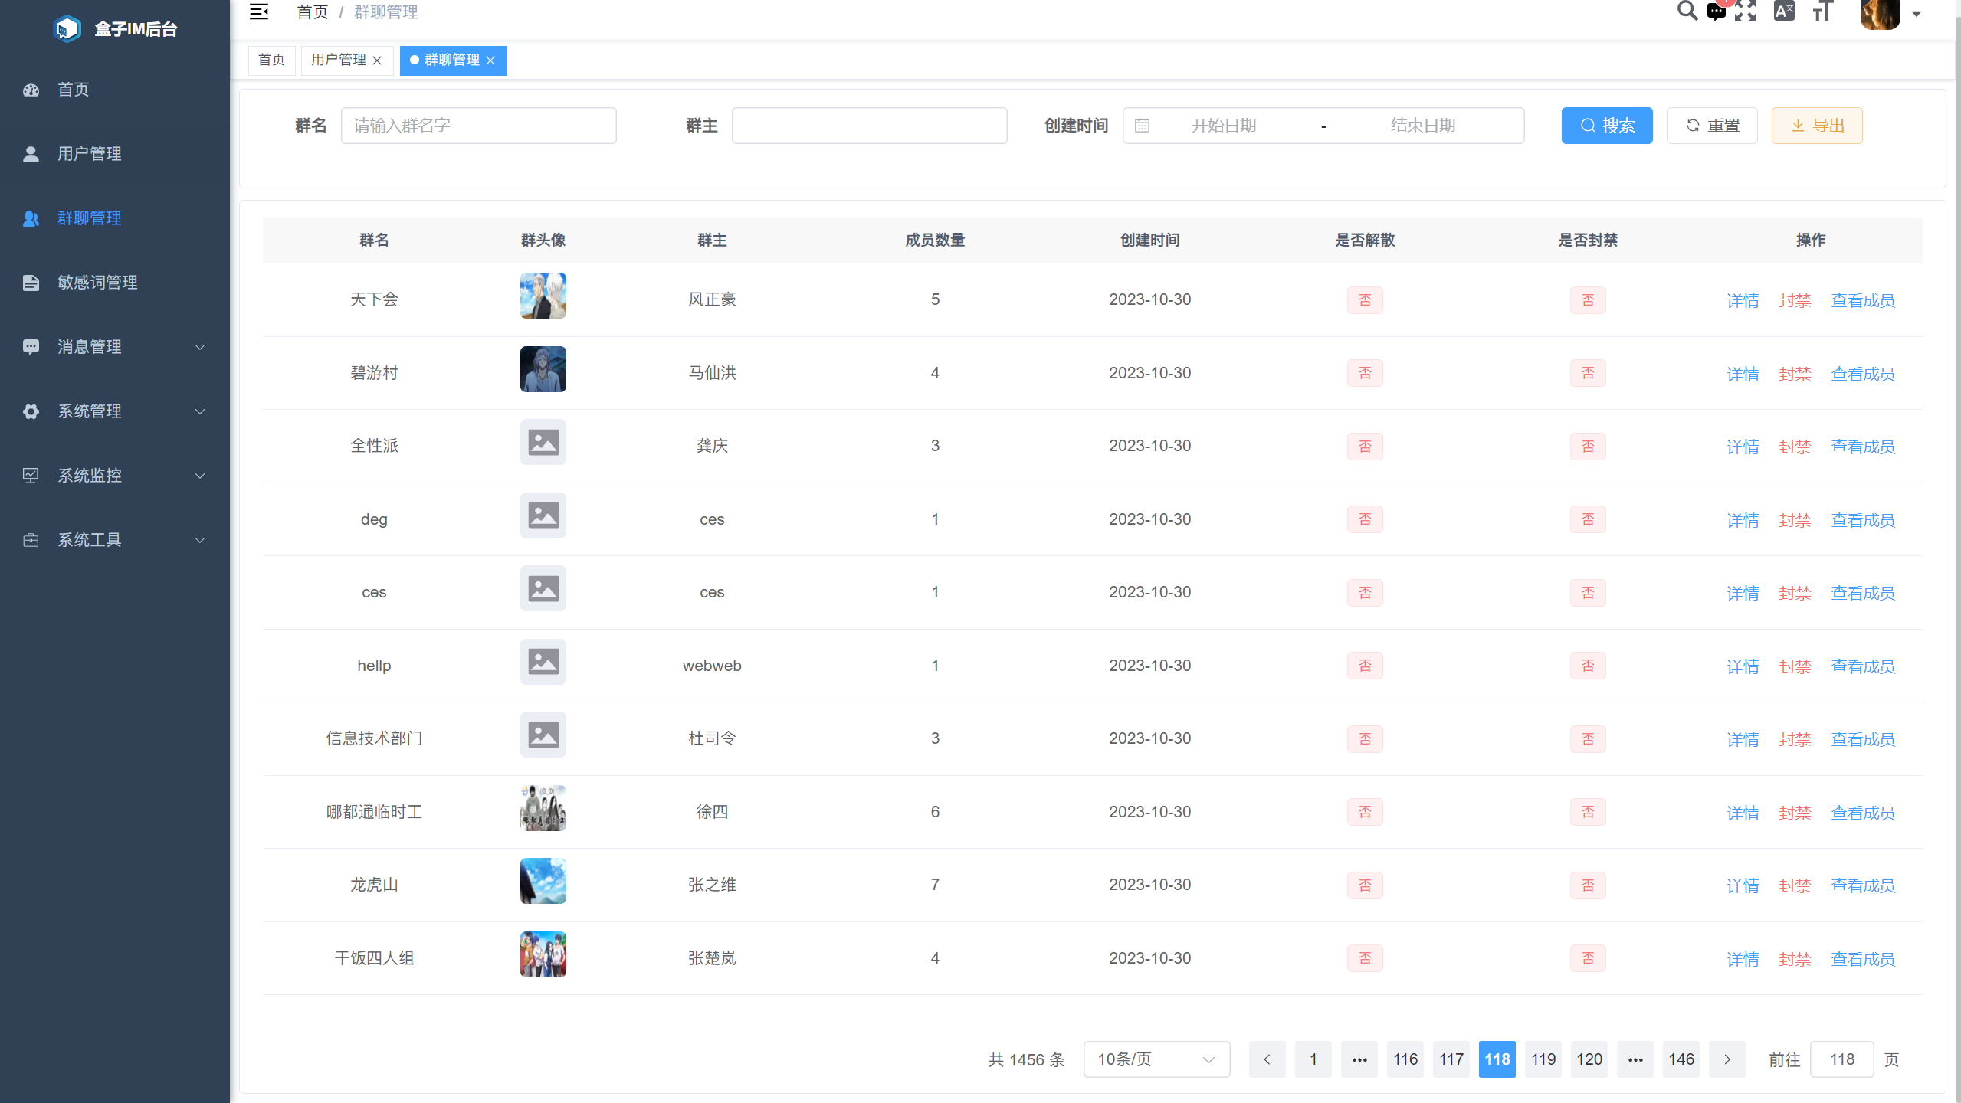The height and width of the screenshot is (1103, 1961).
Task: Open the search icon in the header
Action: 1686,11
